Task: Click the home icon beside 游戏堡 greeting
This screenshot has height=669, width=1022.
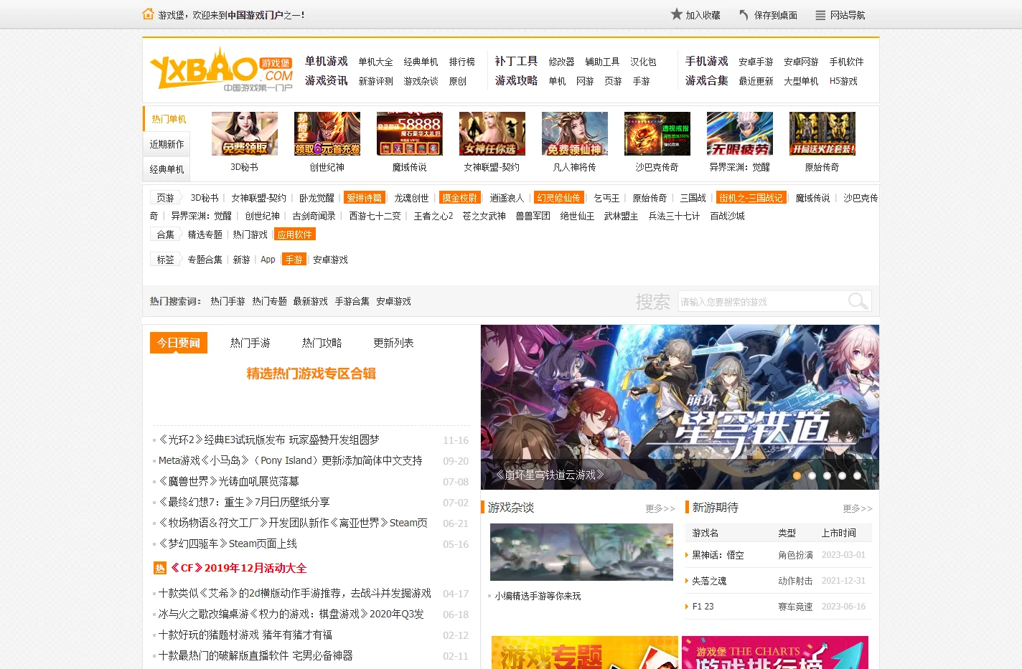Action: 148,14
